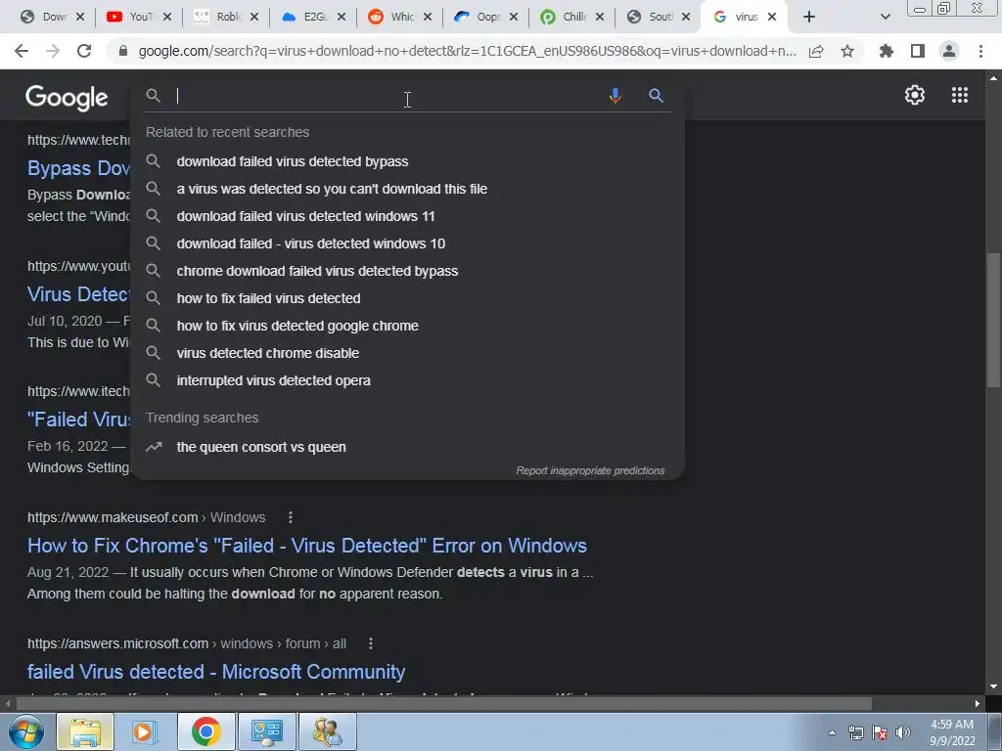Open the users/keys taskbar icon

327,731
